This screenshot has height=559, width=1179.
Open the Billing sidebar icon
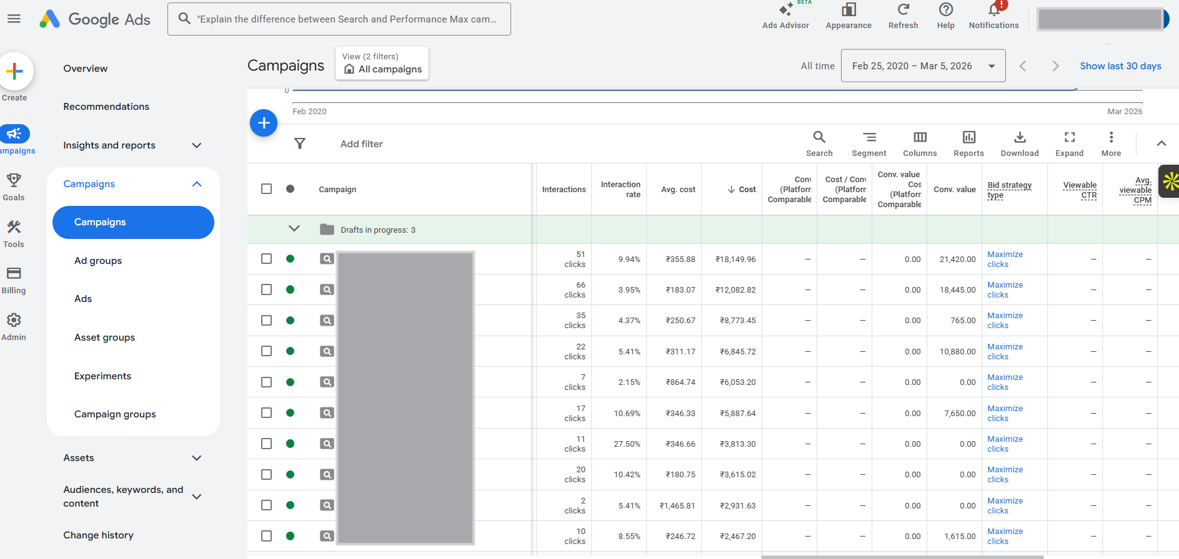click(x=14, y=279)
